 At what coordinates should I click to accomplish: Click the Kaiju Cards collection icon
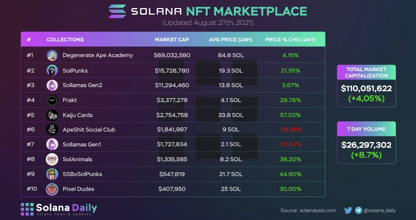(52, 115)
